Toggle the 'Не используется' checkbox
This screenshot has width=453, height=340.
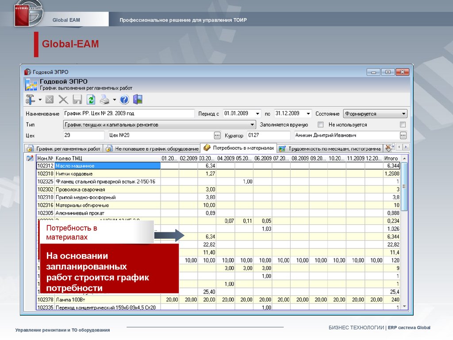tap(403, 125)
